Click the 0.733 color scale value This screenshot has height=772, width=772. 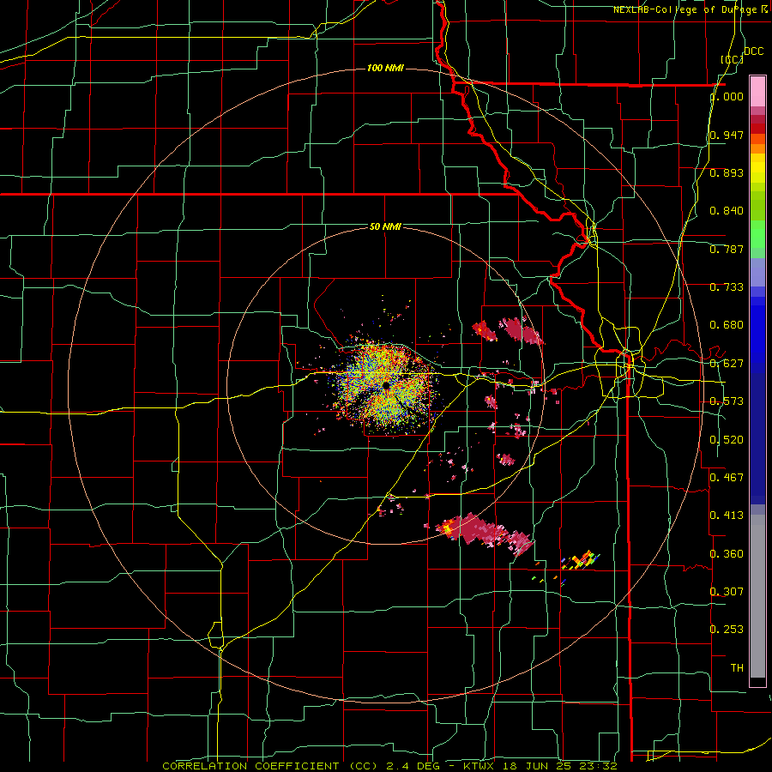(x=727, y=287)
